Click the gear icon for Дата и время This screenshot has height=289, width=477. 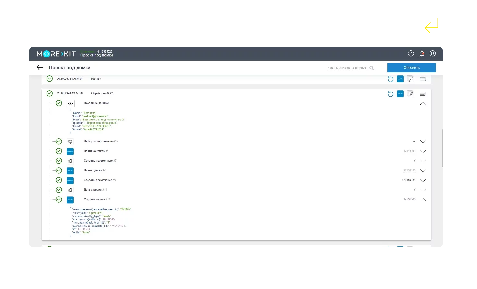pos(70,190)
